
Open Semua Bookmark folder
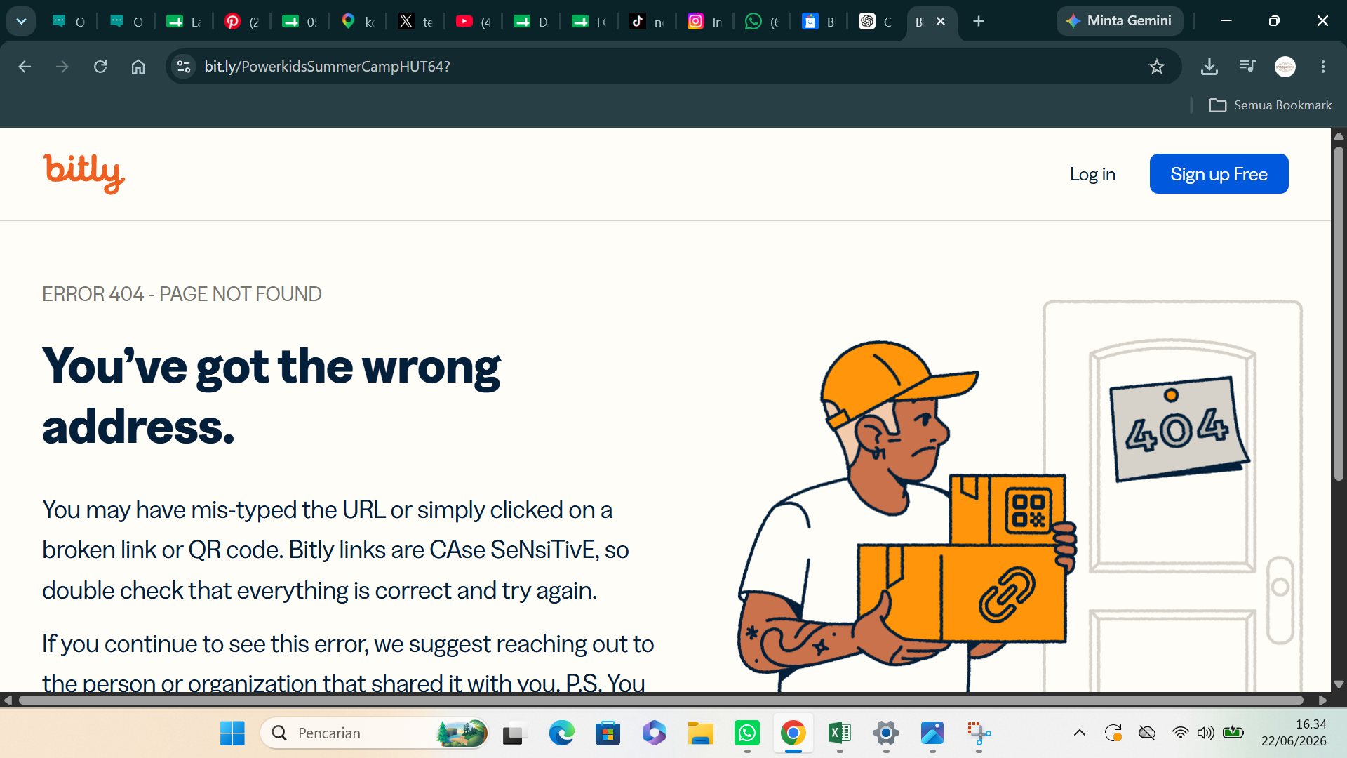[1271, 105]
